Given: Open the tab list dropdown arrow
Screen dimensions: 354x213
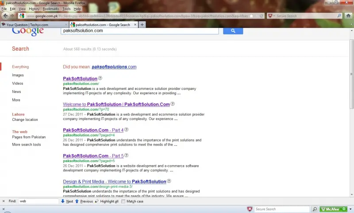Looking at the screenshot, I should pos(351,24).
